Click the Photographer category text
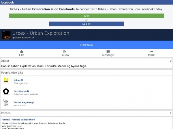173x129 pixels. (x=21, y=83)
